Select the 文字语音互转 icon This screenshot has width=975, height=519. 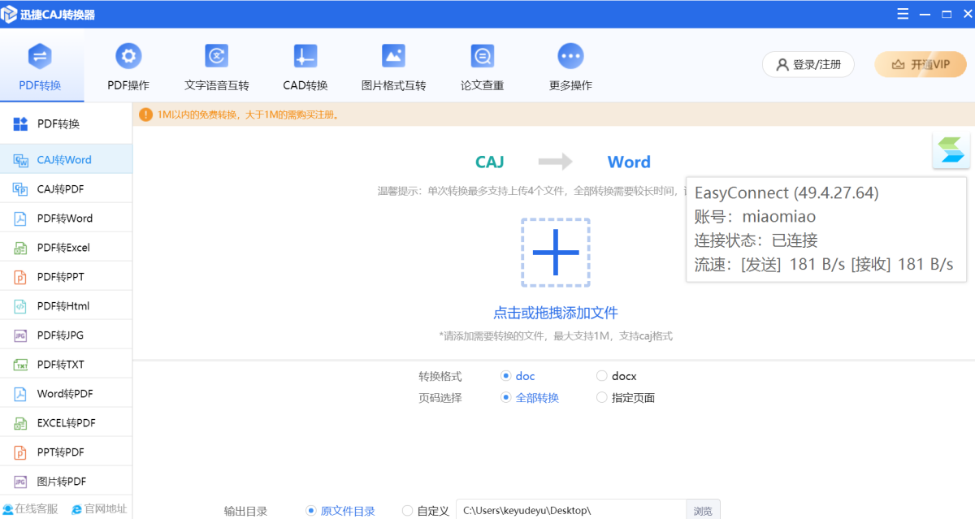[217, 56]
